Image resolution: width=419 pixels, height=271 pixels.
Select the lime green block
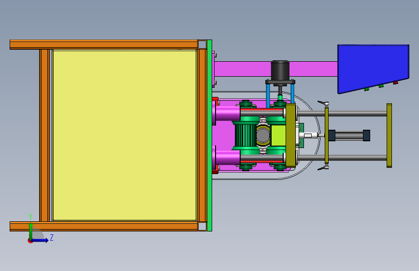coord(278,135)
